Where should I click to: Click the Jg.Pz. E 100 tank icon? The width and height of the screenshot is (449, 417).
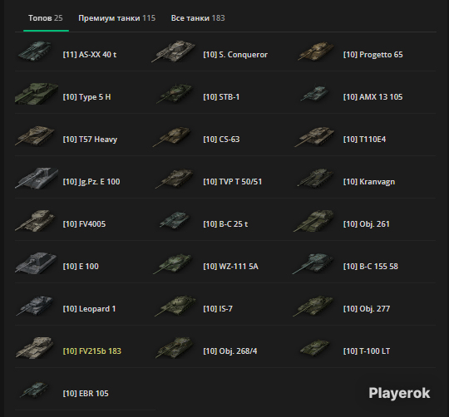point(37,179)
